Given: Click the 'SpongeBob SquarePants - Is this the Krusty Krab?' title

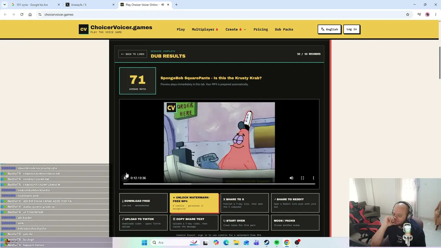Looking at the screenshot, I should pos(211,78).
